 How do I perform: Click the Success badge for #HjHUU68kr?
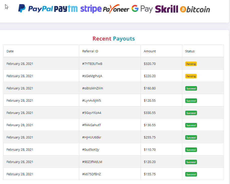[191, 137]
